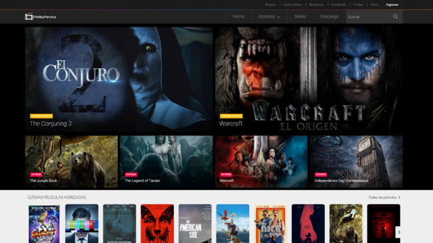Viewport: 433px width, 243px height.
Task: Go to the Series section
Action: [300, 17]
